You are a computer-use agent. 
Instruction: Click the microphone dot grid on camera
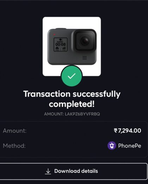click(x=85, y=58)
